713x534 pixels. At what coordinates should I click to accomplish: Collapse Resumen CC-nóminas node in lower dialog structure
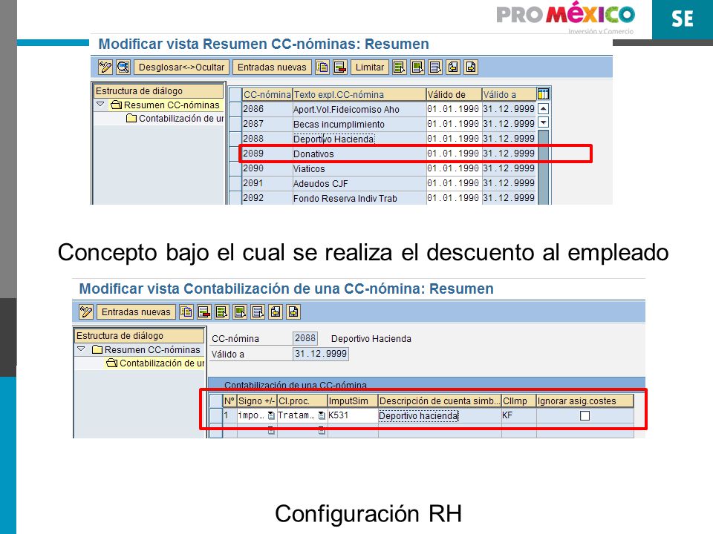[x=82, y=349]
